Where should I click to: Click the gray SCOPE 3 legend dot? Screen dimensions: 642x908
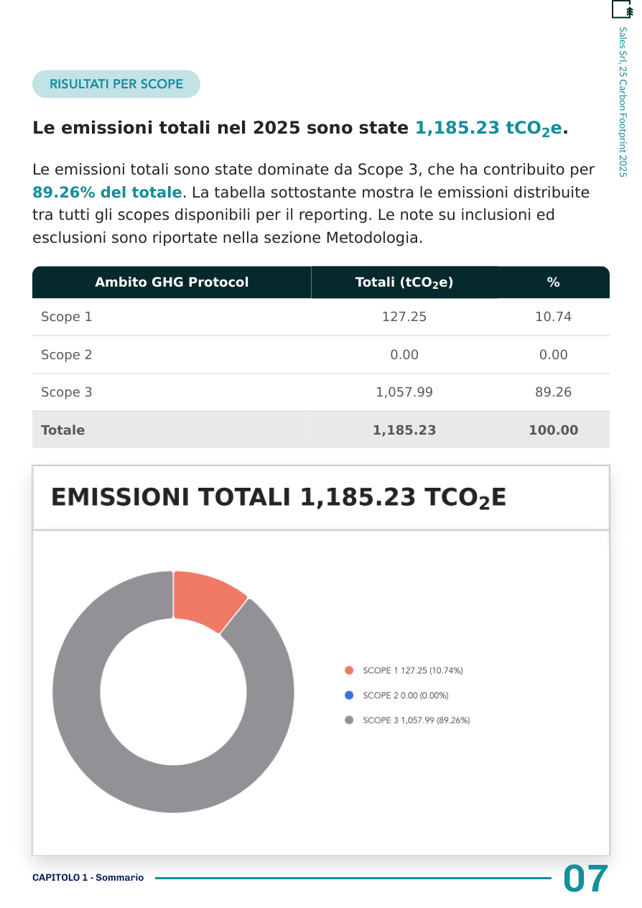pos(349,720)
